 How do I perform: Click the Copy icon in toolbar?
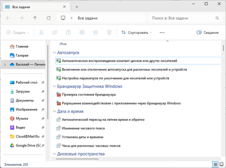point(55,33)
